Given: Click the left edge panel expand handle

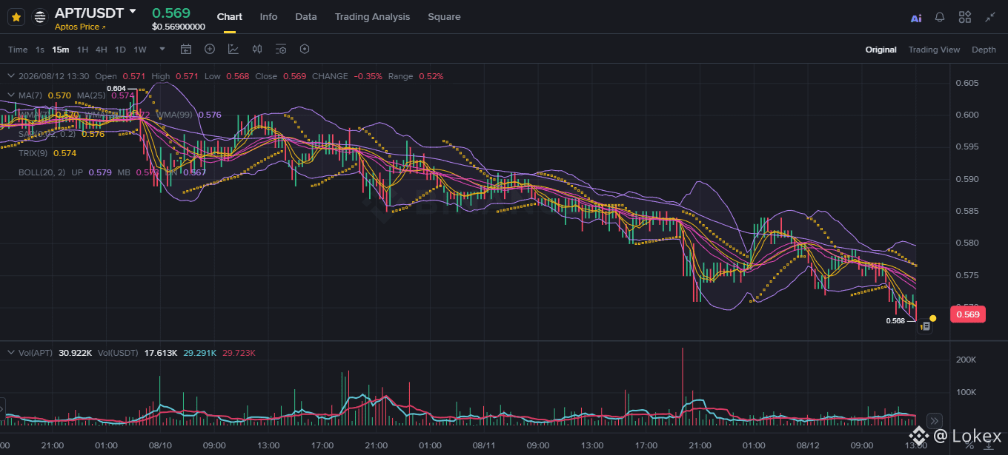Looking at the screenshot, I should (2, 408).
